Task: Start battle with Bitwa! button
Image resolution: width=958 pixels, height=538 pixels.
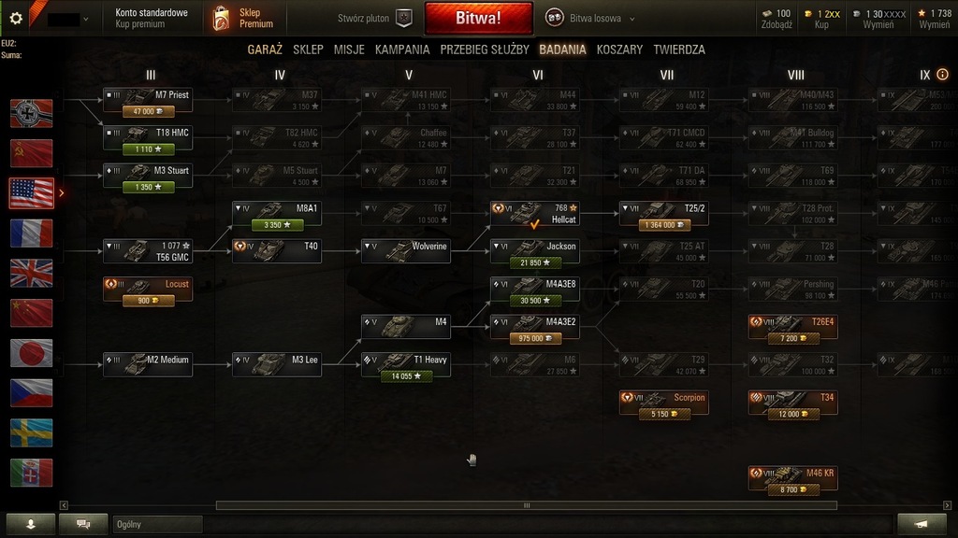Action: click(478, 18)
